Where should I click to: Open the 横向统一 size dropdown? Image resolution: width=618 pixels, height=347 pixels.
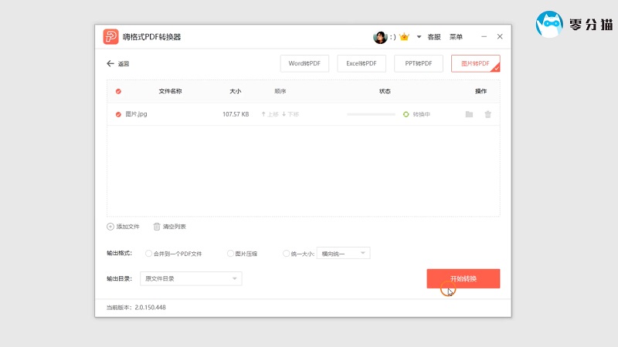tap(343, 254)
